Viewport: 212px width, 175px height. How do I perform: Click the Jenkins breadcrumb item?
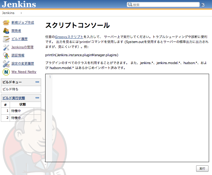pos(8,13)
